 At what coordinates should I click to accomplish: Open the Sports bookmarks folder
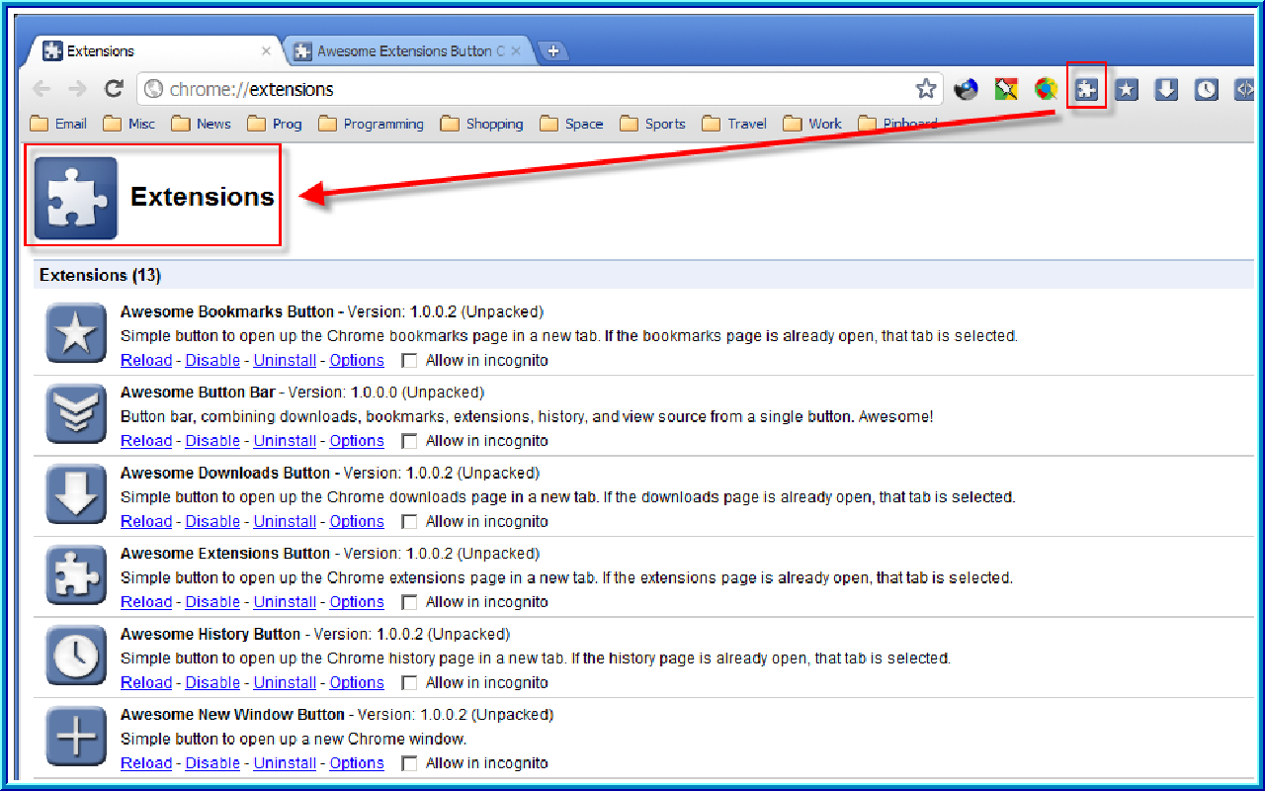[x=652, y=124]
